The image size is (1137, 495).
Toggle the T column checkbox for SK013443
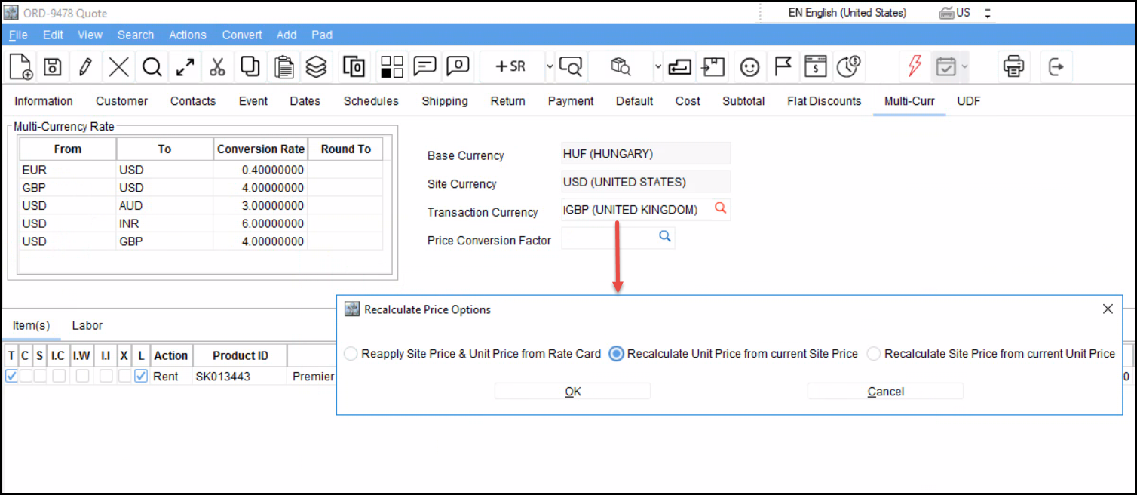(11, 376)
